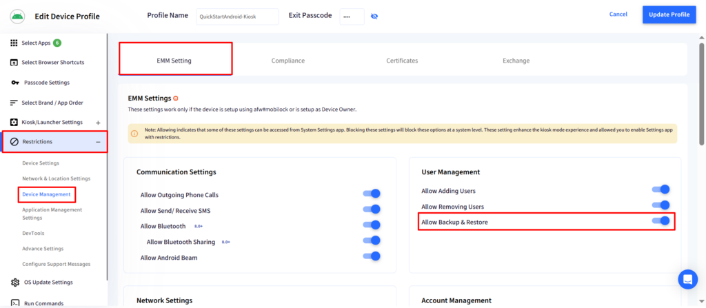Toggle exit passcode visibility eye icon
Screen dimensions: 706x308
[x=374, y=17]
